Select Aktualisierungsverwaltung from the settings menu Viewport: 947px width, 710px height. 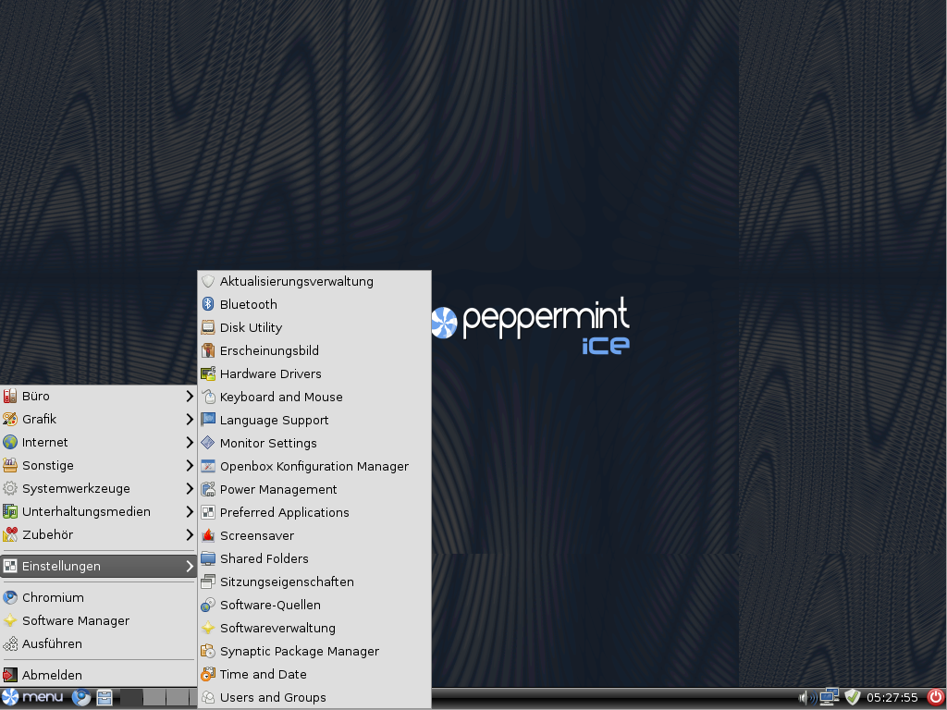point(296,281)
